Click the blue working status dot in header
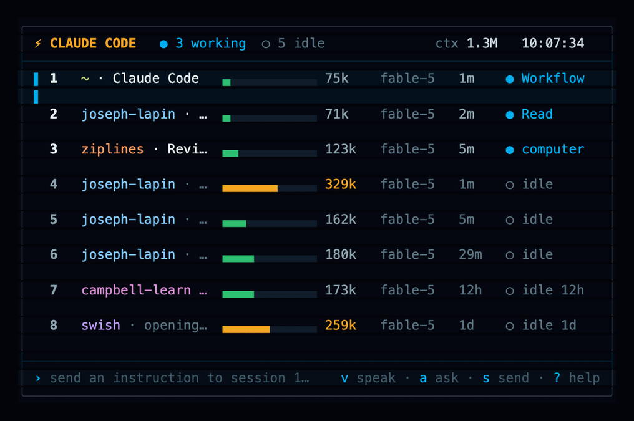The width and height of the screenshot is (634, 421). (x=163, y=44)
